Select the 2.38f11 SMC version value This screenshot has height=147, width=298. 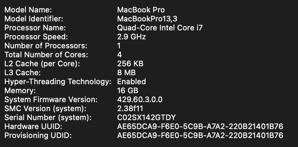(x=130, y=108)
